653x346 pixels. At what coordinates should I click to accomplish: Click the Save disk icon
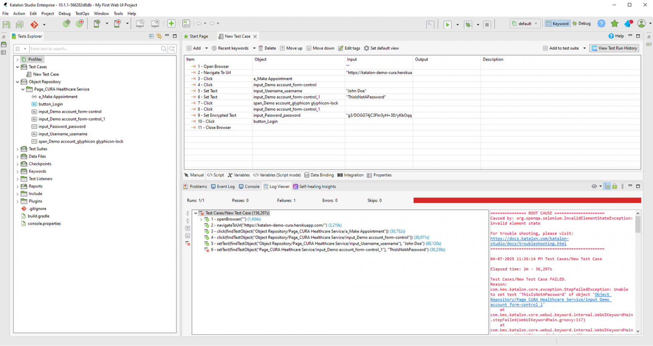pyautogui.click(x=6, y=24)
